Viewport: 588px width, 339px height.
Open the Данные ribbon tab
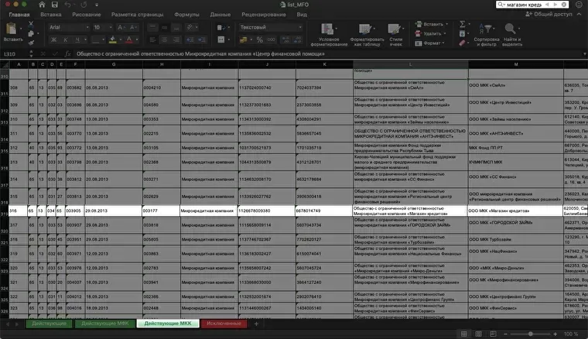click(x=220, y=15)
